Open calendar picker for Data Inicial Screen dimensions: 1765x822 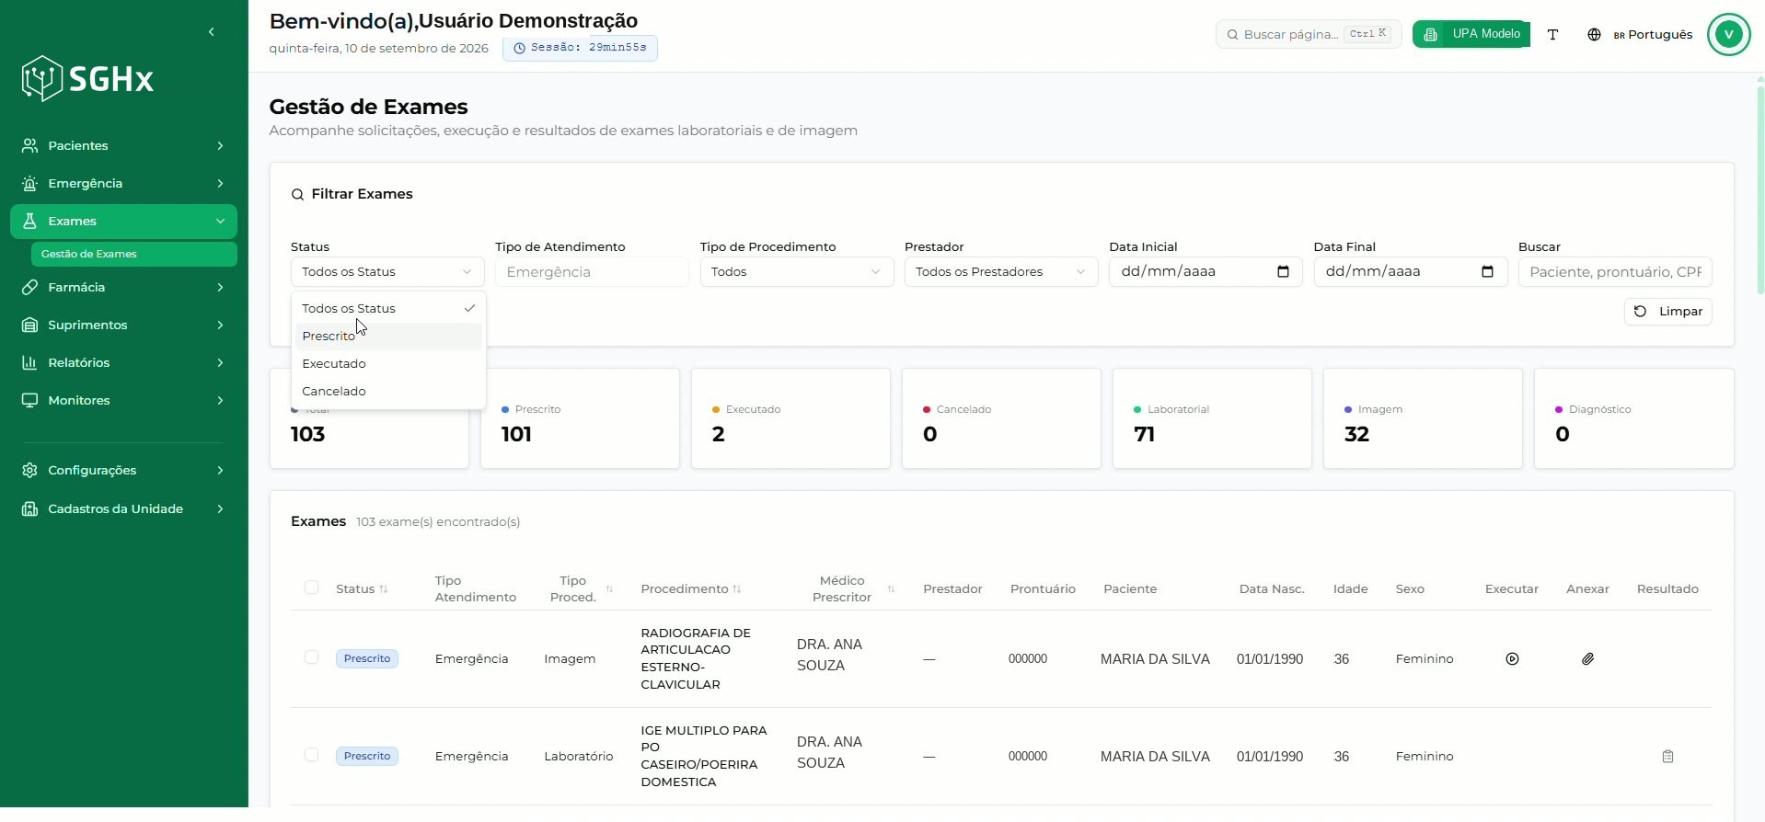(1283, 272)
